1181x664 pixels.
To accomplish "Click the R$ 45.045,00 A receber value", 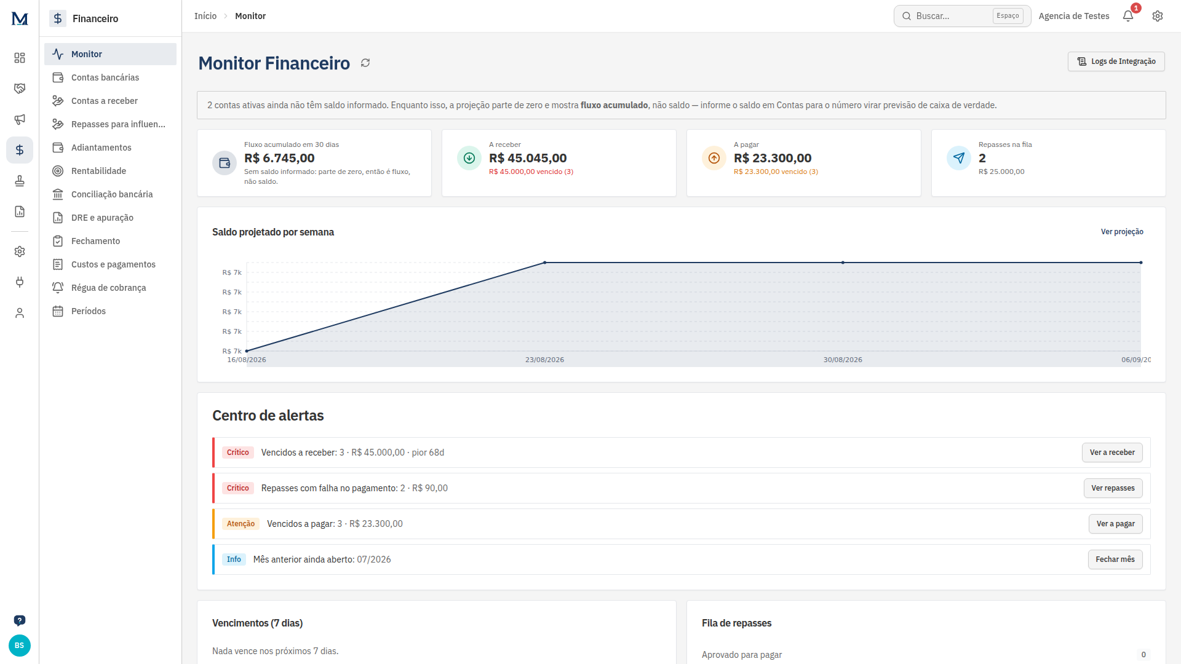I will coord(528,158).
